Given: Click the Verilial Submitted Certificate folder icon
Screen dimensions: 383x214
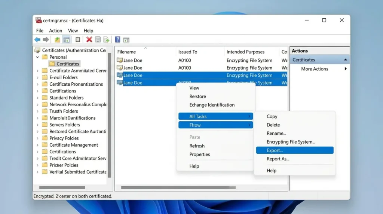Looking at the screenshot, I should coord(45,172).
